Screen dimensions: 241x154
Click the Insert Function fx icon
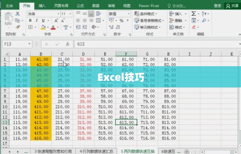[68, 44]
